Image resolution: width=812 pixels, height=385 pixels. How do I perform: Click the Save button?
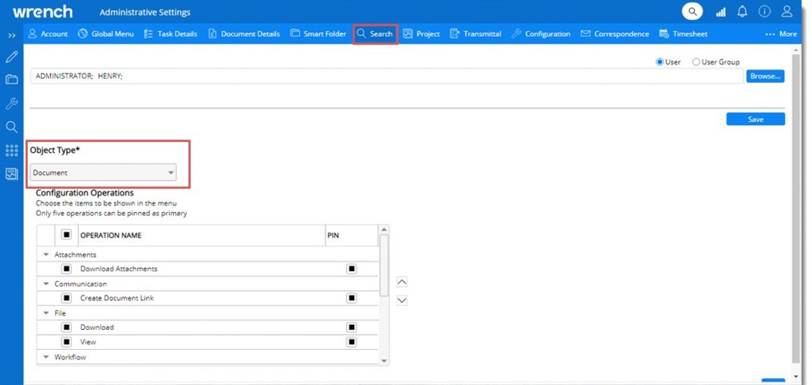(755, 120)
